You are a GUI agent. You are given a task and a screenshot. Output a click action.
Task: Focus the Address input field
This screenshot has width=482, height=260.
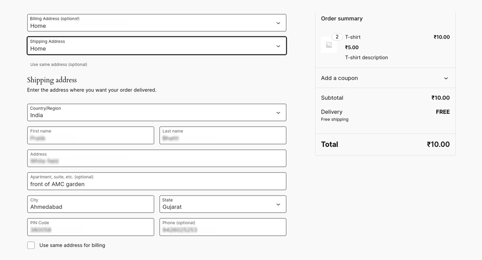point(157,158)
